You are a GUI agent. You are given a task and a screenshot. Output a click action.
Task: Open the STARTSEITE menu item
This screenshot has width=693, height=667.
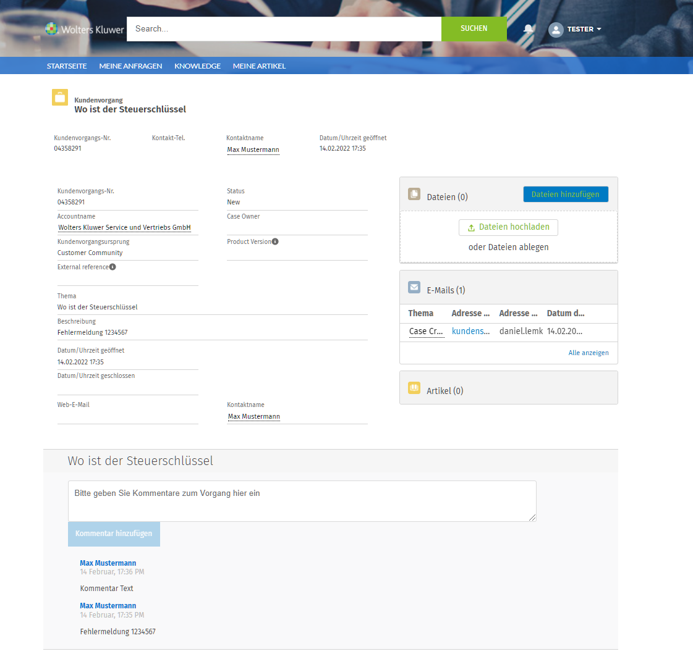pyautogui.click(x=67, y=66)
